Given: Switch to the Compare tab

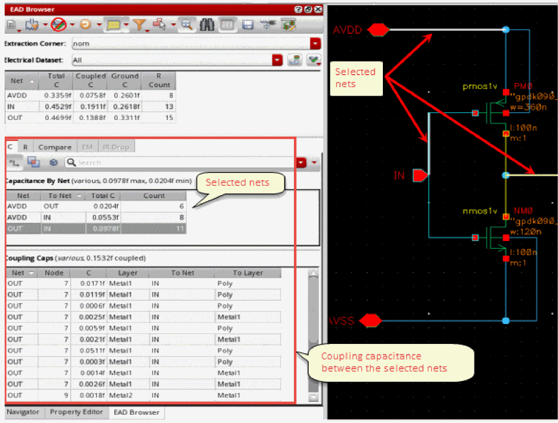Looking at the screenshot, I should pos(55,147).
